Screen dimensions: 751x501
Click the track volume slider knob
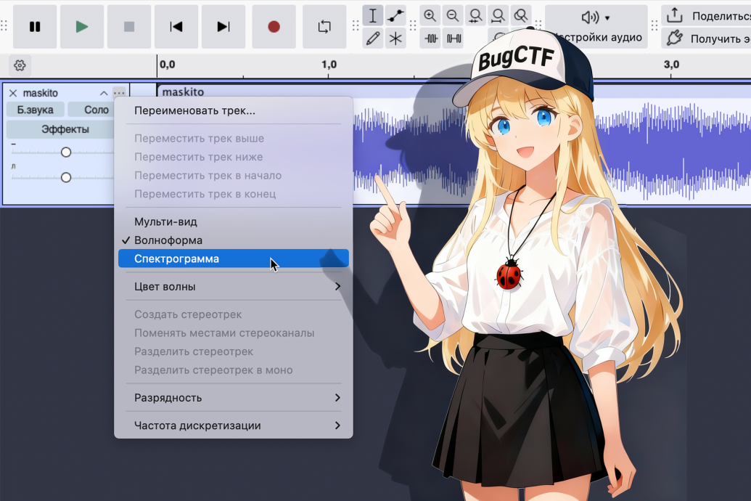pos(66,152)
